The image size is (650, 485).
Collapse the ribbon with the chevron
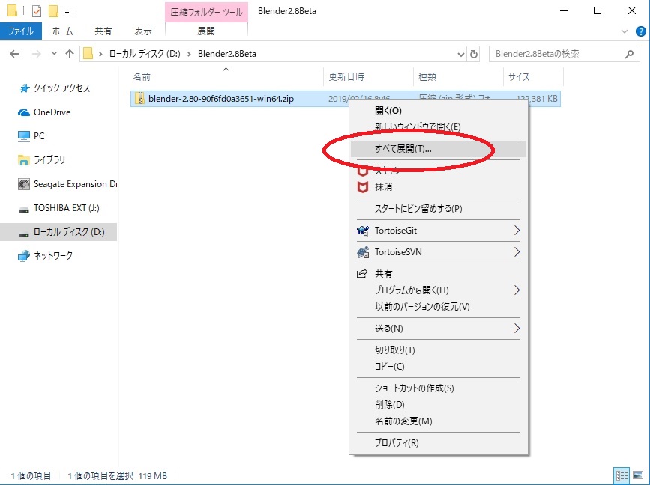[625, 31]
